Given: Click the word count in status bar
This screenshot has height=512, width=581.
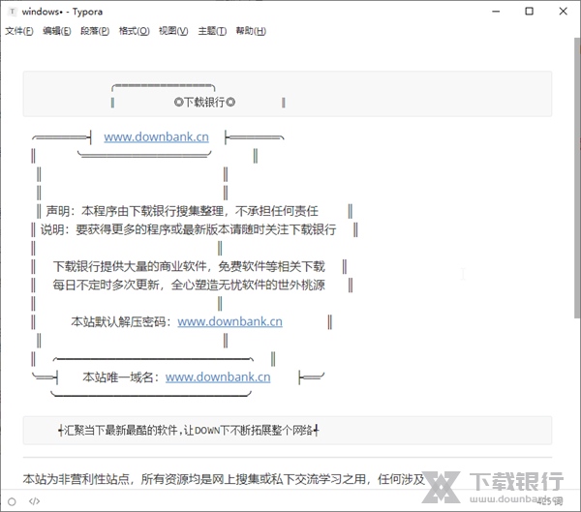Looking at the screenshot, I should click(x=549, y=500).
